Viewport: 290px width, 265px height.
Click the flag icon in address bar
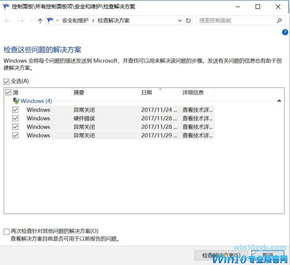click(52, 21)
